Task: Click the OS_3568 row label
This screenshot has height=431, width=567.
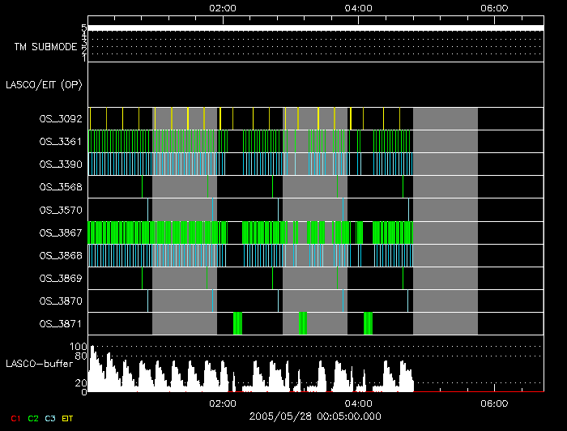Action: 61,187
